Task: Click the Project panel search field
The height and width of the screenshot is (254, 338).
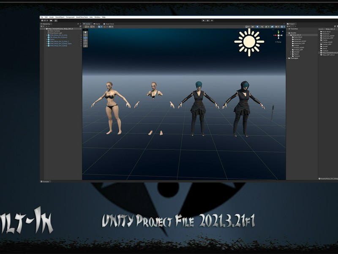Action: pos(314,26)
